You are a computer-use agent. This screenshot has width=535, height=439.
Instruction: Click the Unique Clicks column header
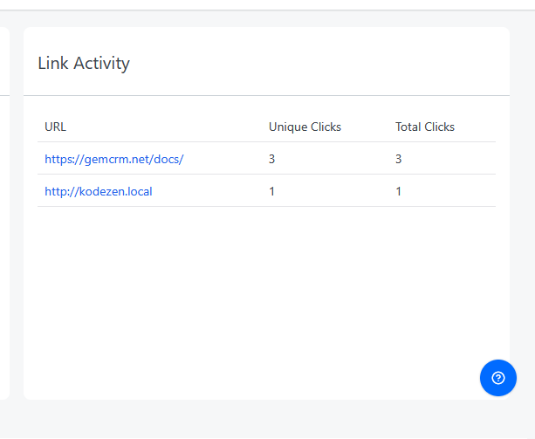coord(305,127)
